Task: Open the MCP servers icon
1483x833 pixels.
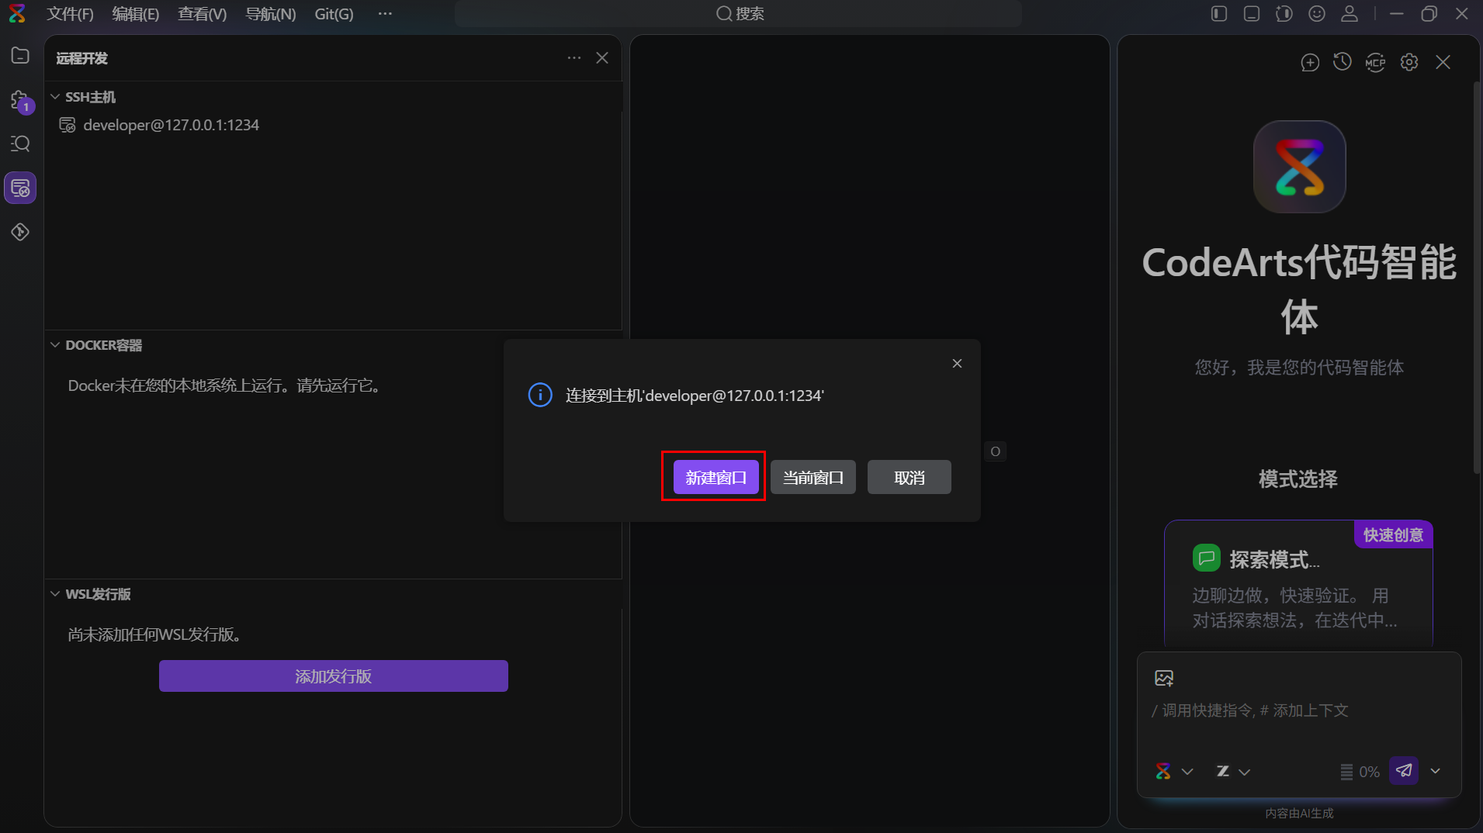Action: [1376, 62]
